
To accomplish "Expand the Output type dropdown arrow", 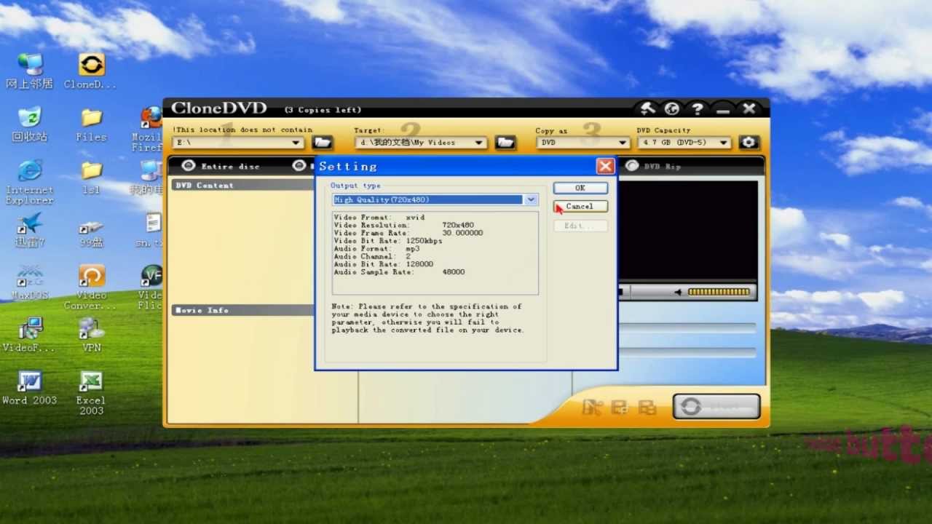I will click(x=531, y=199).
